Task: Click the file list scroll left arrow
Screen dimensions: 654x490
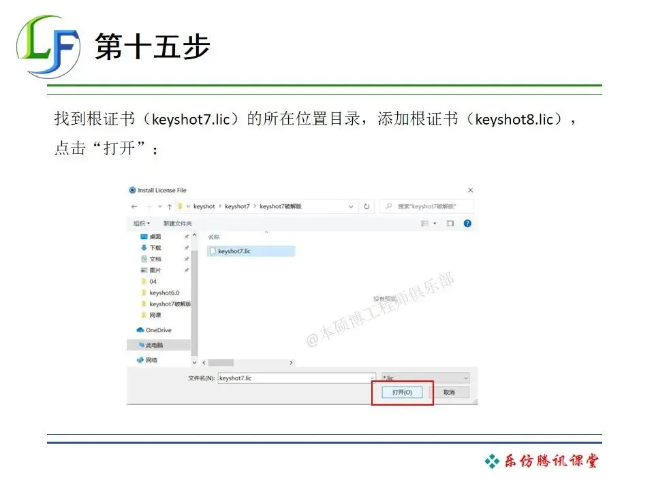Action: click(204, 363)
